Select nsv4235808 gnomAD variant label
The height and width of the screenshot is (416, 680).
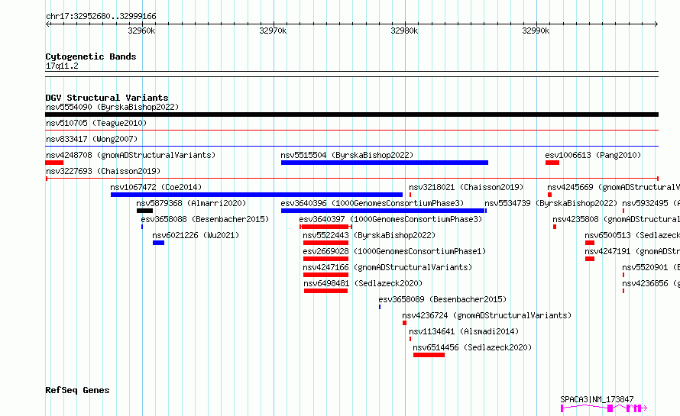click(617, 219)
